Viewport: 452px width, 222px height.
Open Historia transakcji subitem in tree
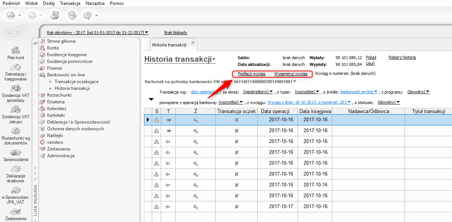72,88
